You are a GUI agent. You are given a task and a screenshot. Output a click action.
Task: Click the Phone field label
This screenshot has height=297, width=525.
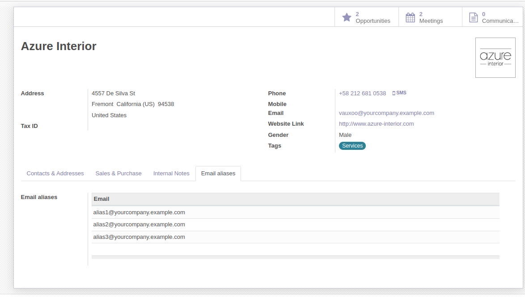tap(277, 93)
